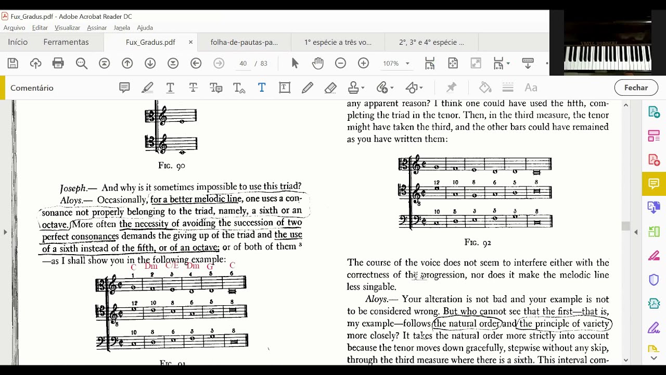Select the highlight text tool
This screenshot has width=666, height=375.
tap(147, 87)
